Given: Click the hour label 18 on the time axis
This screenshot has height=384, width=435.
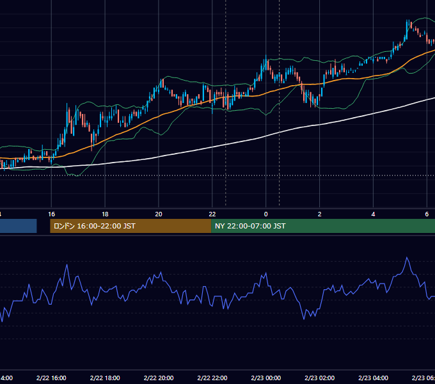Looking at the screenshot, I should pos(105,214).
